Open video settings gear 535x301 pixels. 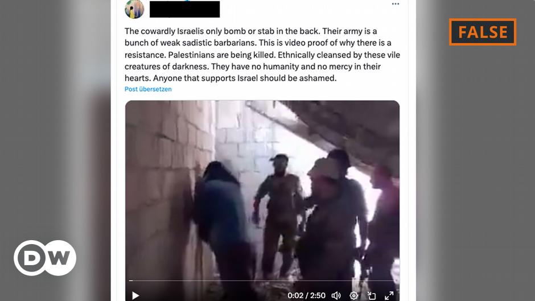coord(354,295)
